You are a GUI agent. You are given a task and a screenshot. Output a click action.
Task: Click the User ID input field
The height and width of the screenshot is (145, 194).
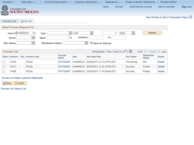24,33
